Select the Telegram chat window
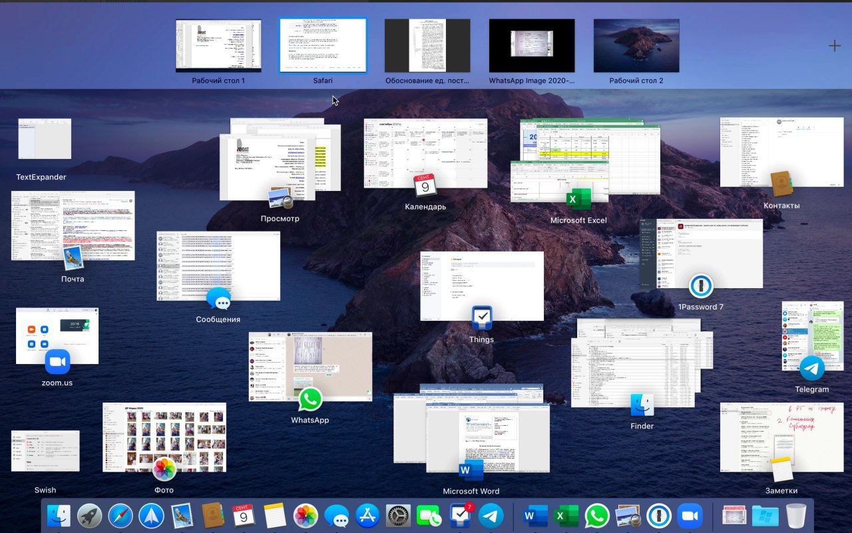This screenshot has width=852, height=533. click(812, 335)
